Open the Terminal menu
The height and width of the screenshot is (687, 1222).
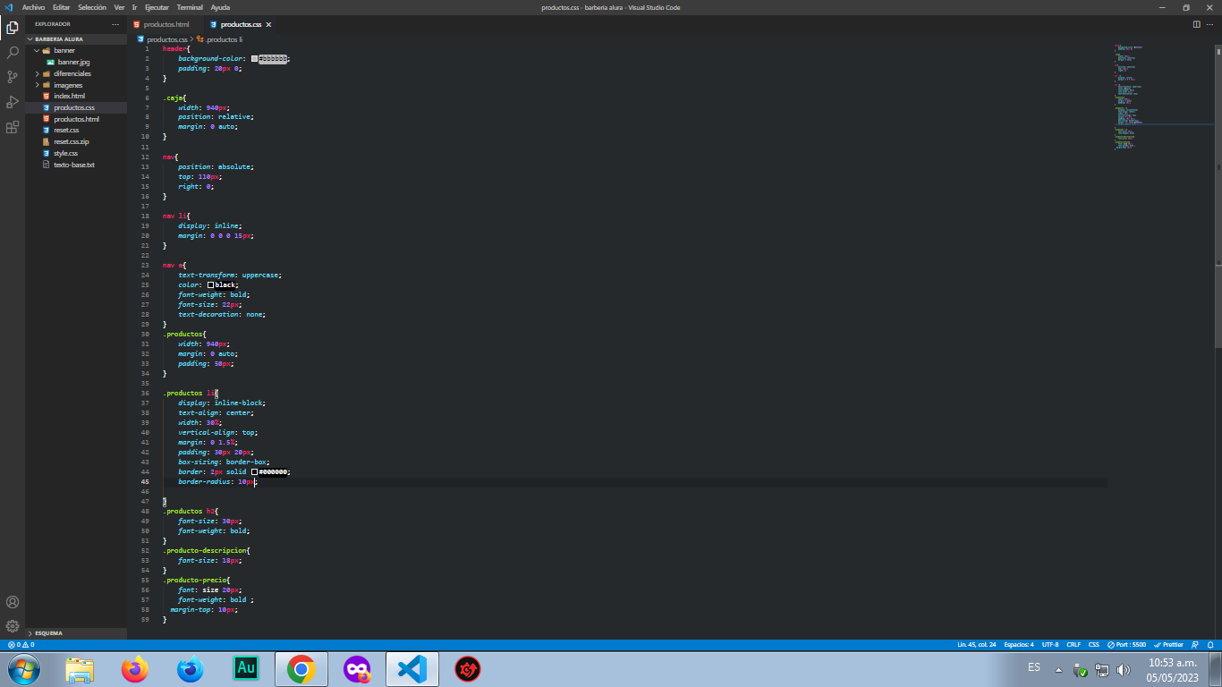(190, 7)
